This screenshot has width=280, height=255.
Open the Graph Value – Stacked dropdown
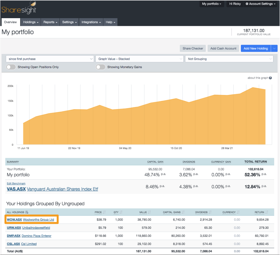[140, 59]
